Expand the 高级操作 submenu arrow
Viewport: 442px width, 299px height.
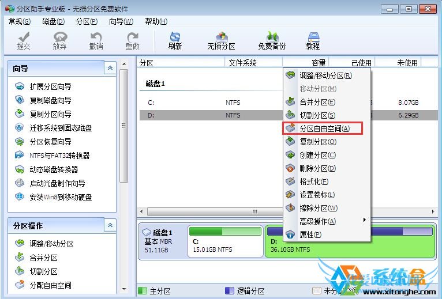click(364, 220)
